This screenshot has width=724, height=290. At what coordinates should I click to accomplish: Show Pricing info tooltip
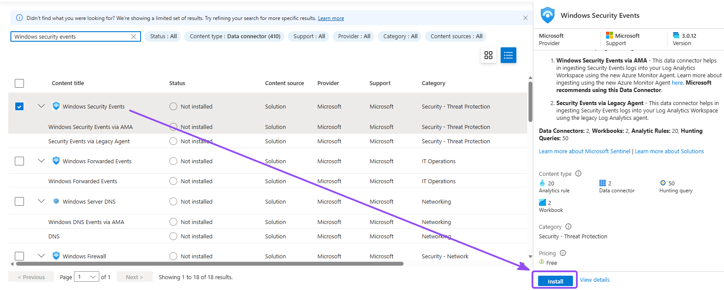pos(563,253)
